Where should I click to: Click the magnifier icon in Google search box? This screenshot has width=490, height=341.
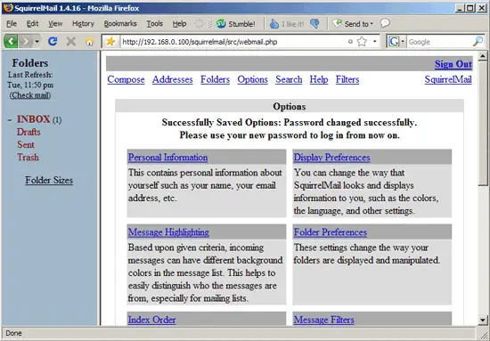pyautogui.click(x=478, y=41)
